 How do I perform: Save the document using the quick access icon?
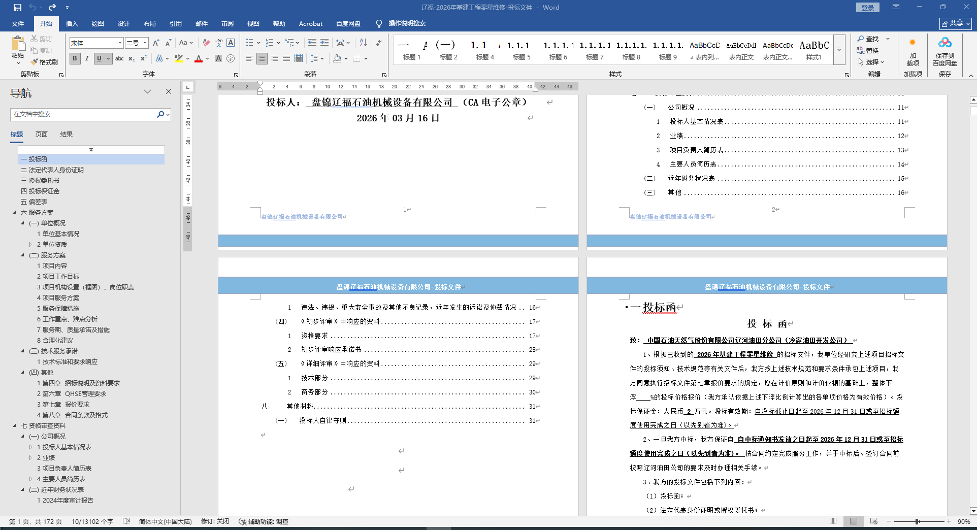18,8
